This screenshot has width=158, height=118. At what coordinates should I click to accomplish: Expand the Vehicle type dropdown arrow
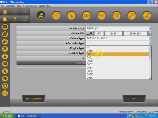point(150,38)
